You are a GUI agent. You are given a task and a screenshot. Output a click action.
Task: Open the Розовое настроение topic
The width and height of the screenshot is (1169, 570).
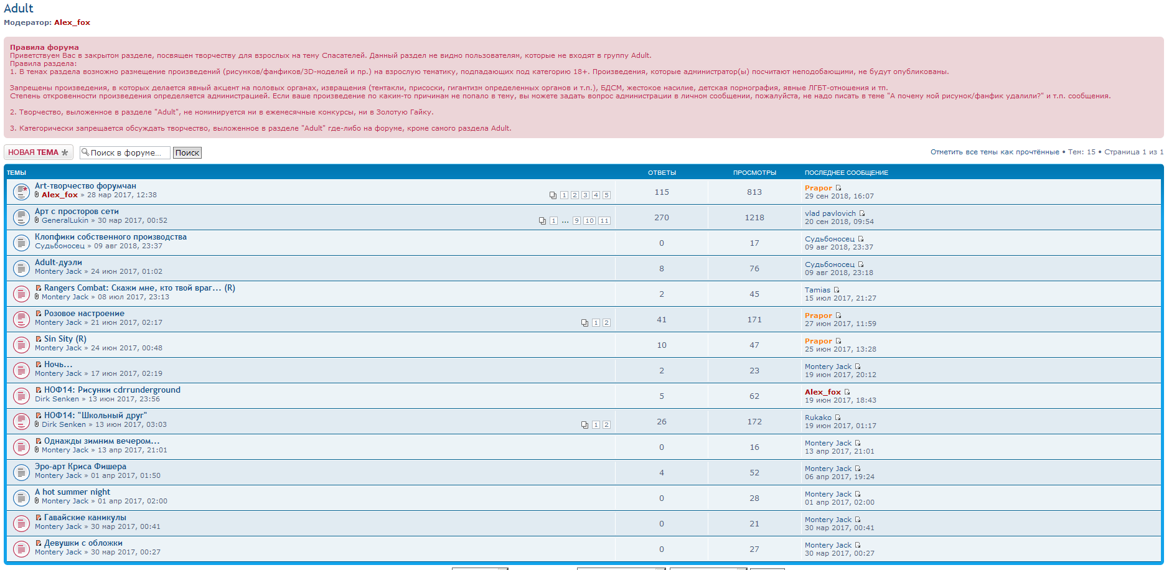(x=84, y=313)
